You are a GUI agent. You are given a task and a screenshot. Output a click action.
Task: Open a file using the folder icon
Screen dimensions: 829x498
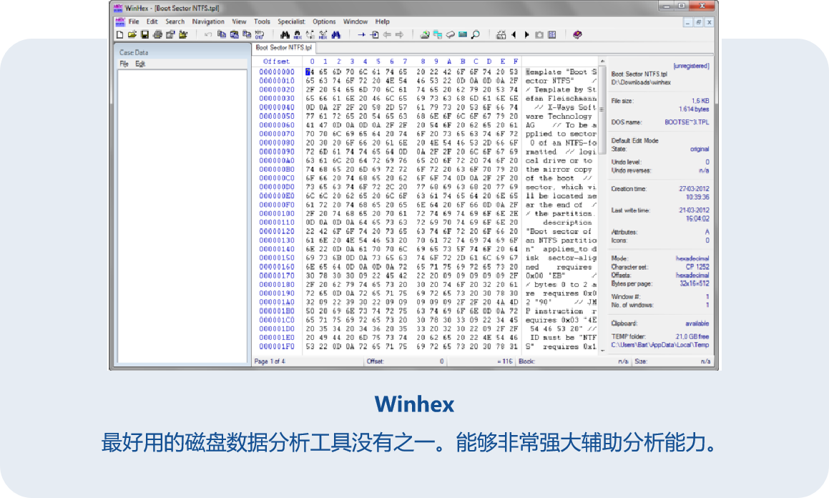pyautogui.click(x=132, y=35)
